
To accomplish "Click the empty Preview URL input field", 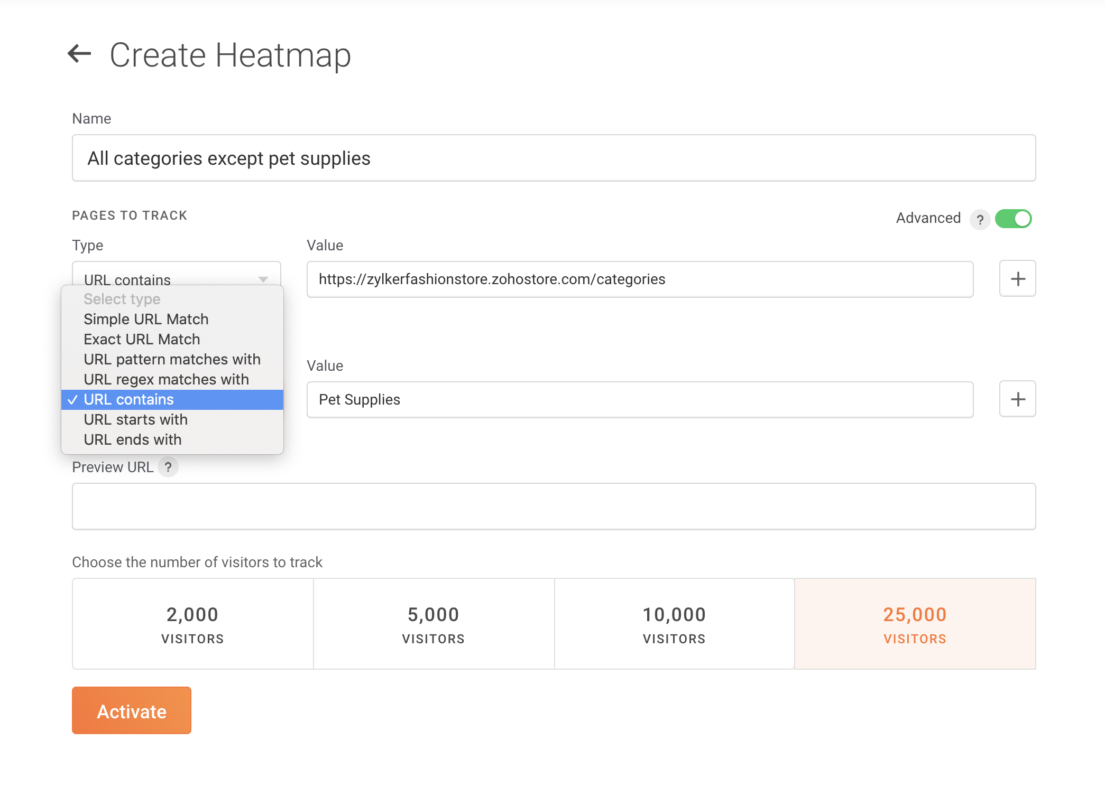I will click(553, 506).
